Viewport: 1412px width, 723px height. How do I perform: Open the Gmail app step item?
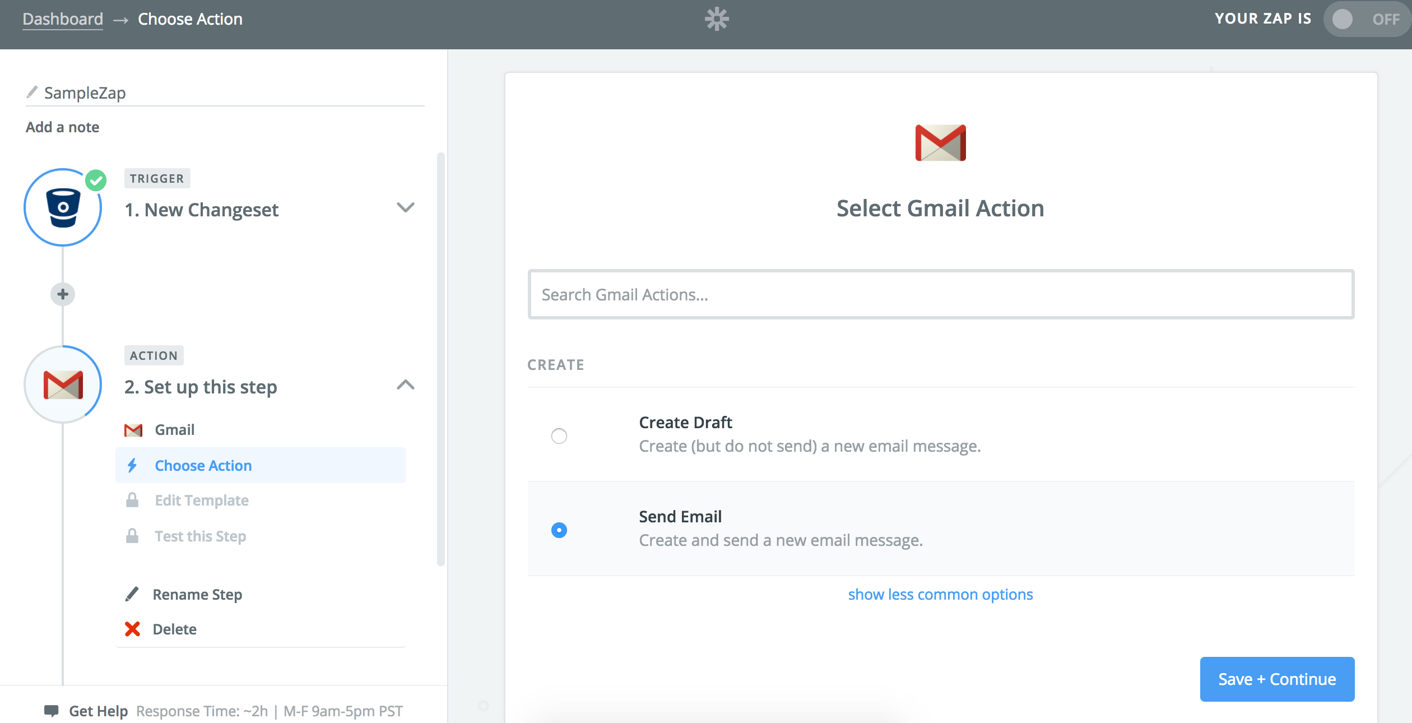(261, 430)
